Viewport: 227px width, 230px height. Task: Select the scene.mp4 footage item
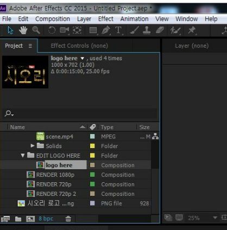point(59,137)
